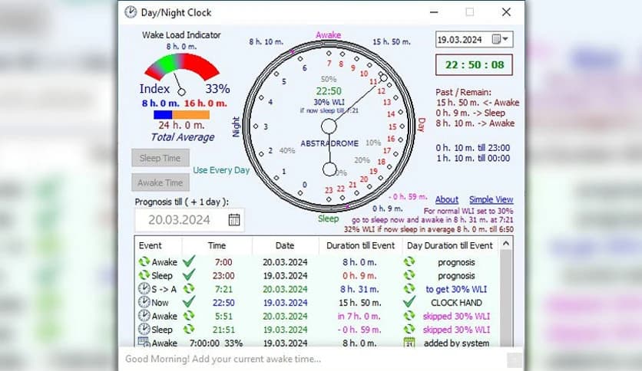Click the clock icon of the S -> A row
This screenshot has height=371, width=642.
tap(144, 288)
